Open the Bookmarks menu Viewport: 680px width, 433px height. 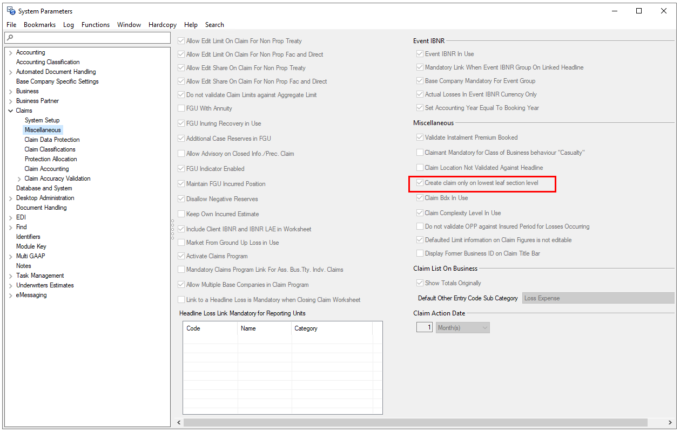click(40, 25)
